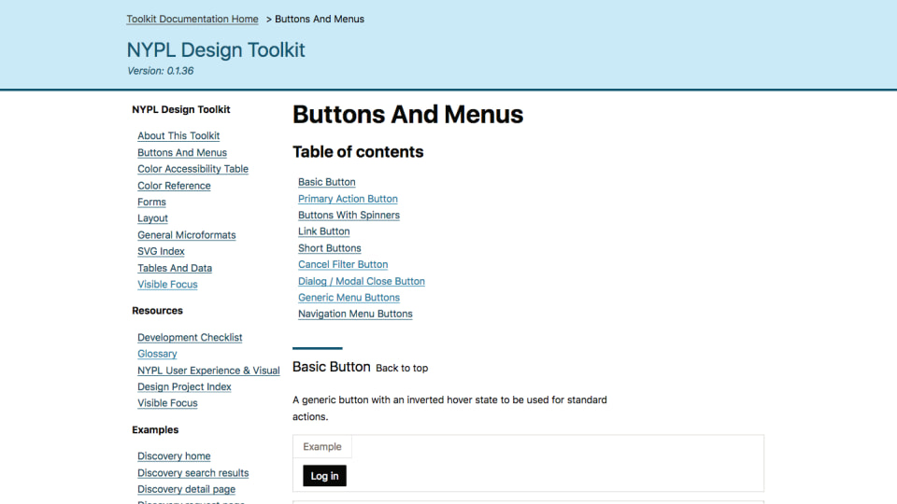Viewport: 897px width, 504px height.
Task: Open Discovery search results example
Action: click(192, 473)
